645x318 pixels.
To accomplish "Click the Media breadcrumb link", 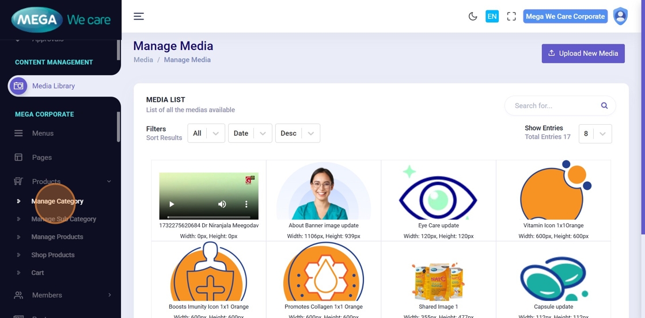I will pyautogui.click(x=143, y=60).
